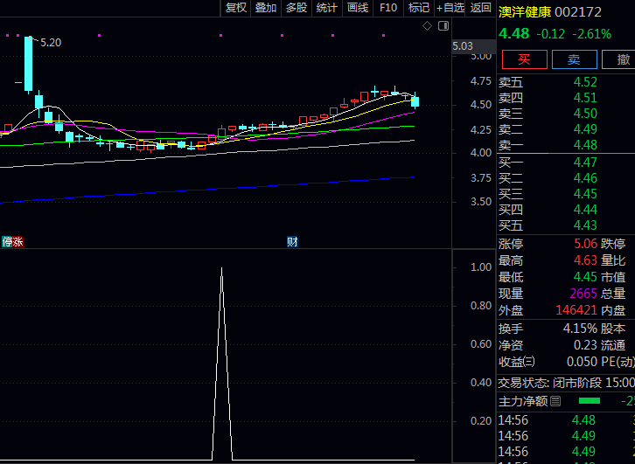Click the current price 4.48 header

[x=514, y=33]
